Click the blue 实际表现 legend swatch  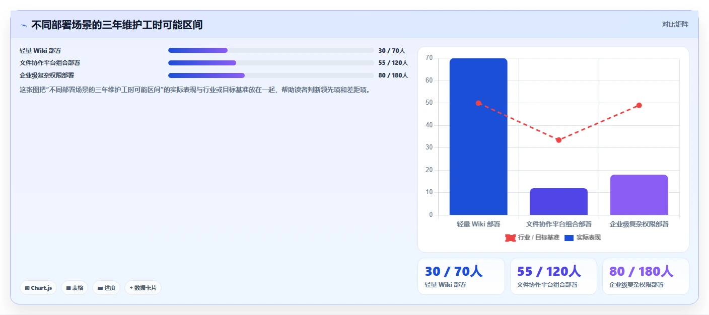pos(569,238)
